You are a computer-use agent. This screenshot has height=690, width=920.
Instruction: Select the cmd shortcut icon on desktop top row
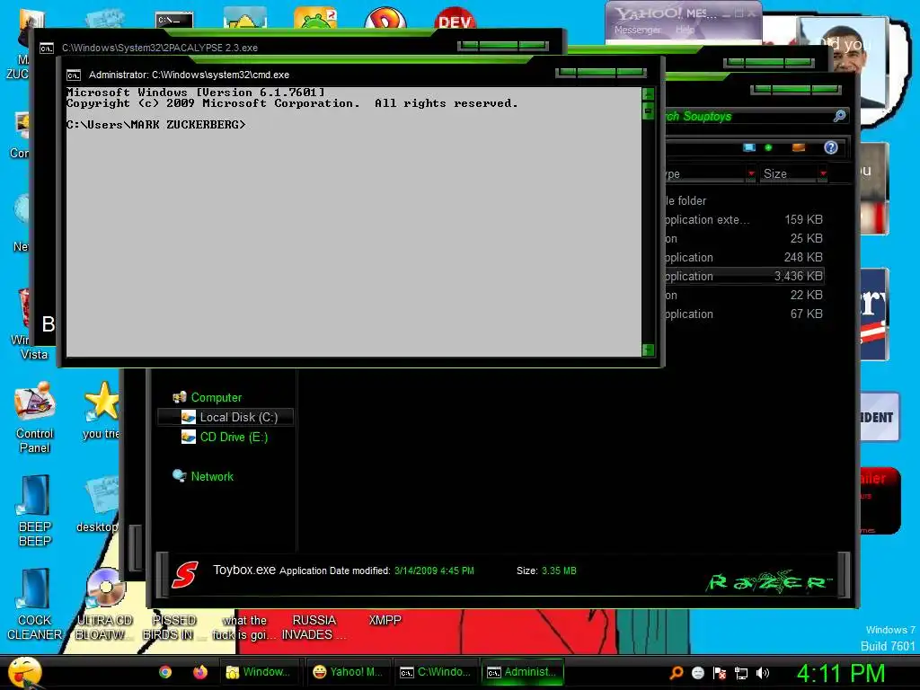pyautogui.click(x=174, y=20)
